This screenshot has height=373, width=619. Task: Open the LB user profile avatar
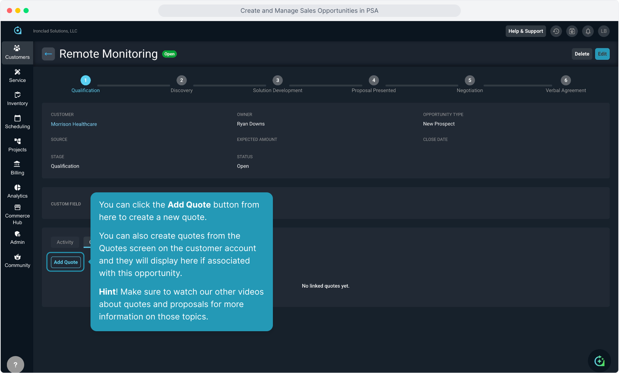(x=604, y=31)
